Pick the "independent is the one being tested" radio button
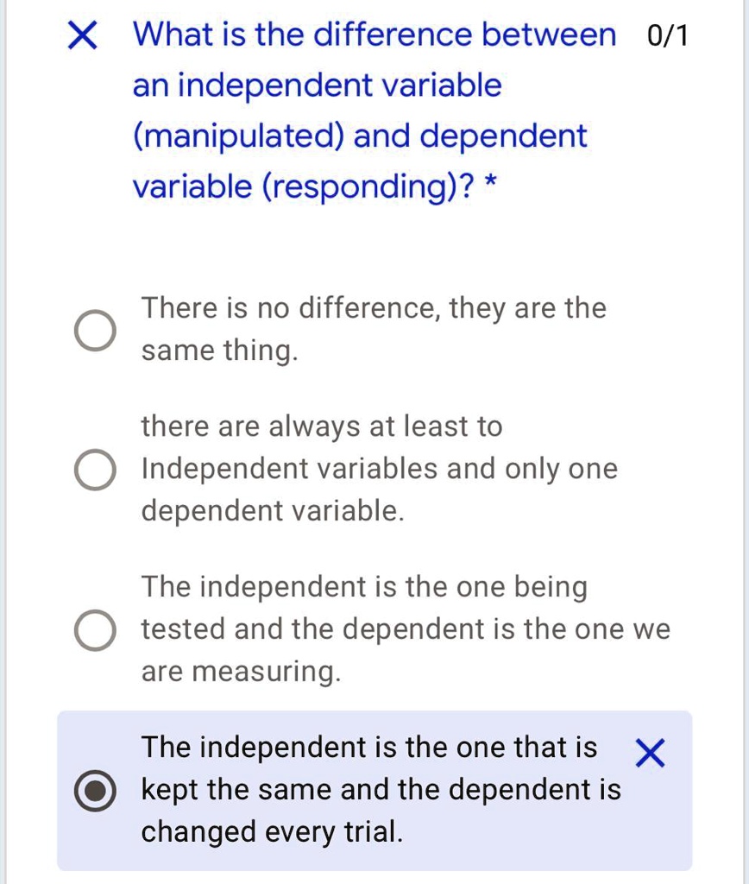Screen dimensions: 749x884 coord(94,630)
